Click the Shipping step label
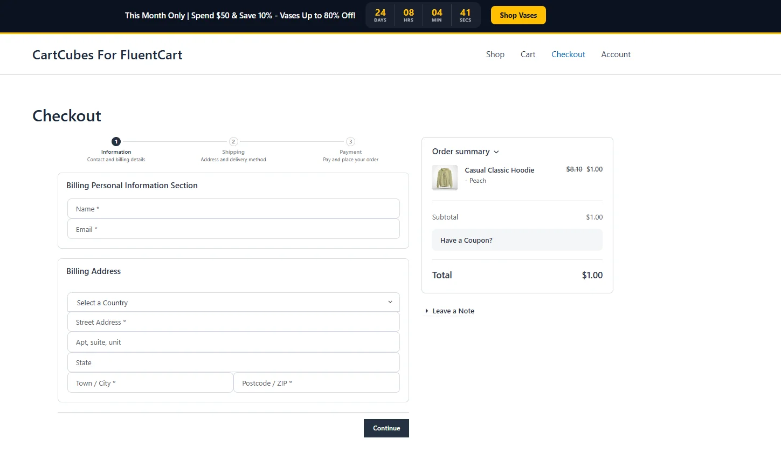Screen dimensions: 781x459 coord(233,152)
